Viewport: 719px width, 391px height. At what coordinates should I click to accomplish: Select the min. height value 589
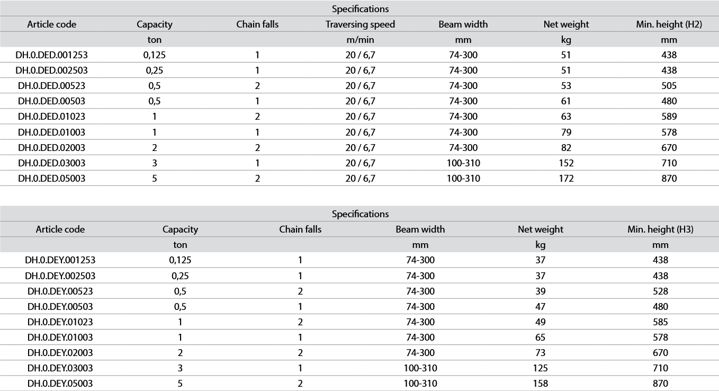(x=669, y=117)
